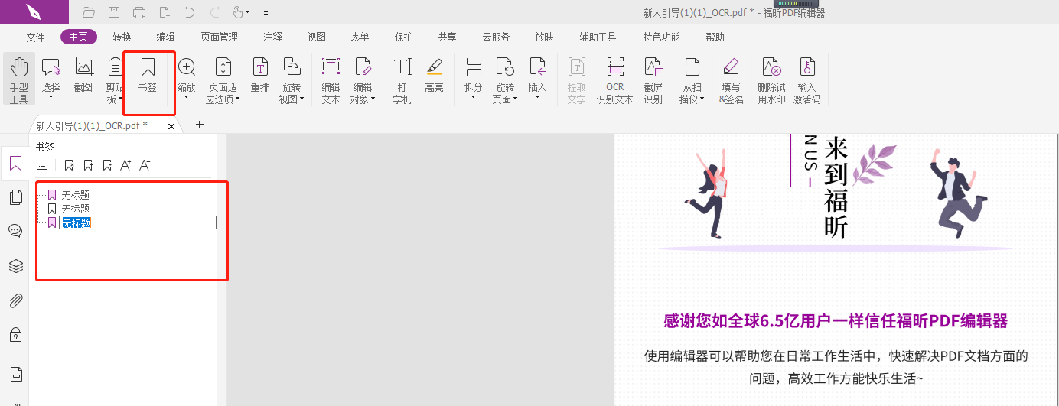Switch to the 共享 ribbon tab
The height and width of the screenshot is (406, 1059).
click(x=447, y=37)
